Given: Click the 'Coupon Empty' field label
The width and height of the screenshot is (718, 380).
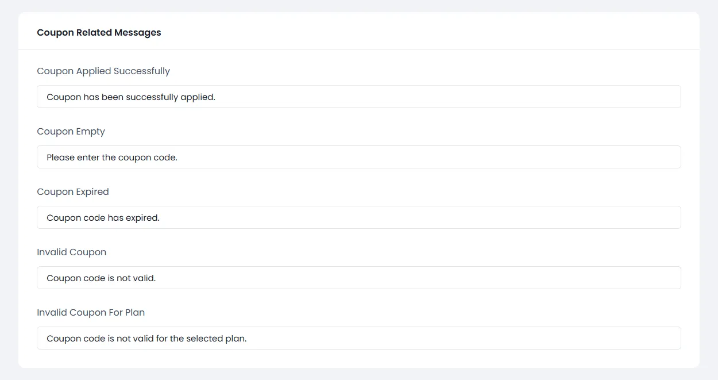Looking at the screenshot, I should pos(71,132).
